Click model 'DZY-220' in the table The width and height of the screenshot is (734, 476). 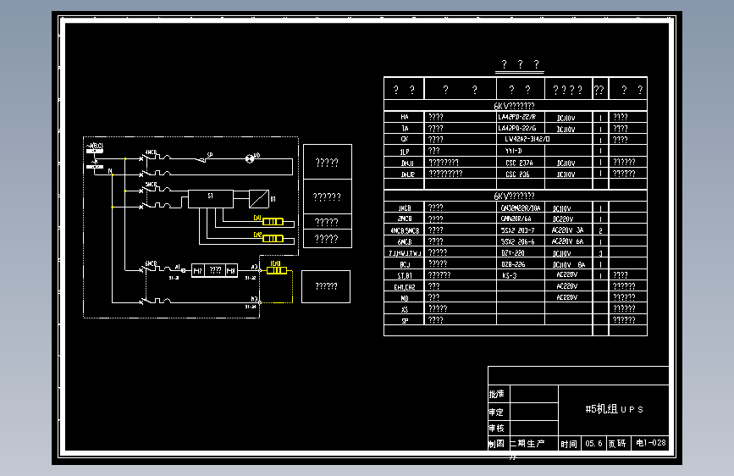point(512,253)
